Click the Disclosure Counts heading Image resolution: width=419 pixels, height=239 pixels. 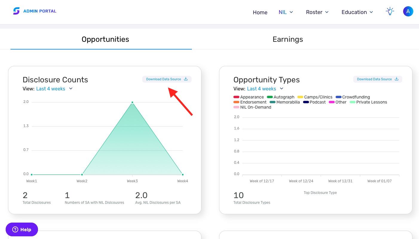55,80
